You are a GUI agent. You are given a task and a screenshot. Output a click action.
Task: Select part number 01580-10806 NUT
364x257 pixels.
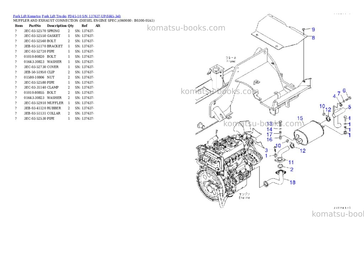pyautogui.click(x=39, y=77)
